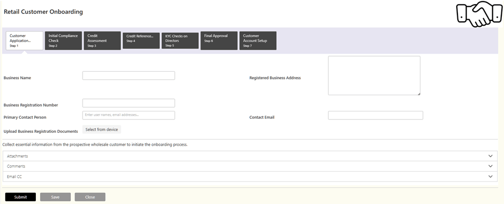Screen dimensions: 504x204
Task: Submit the onboarding form
Action: [20, 197]
